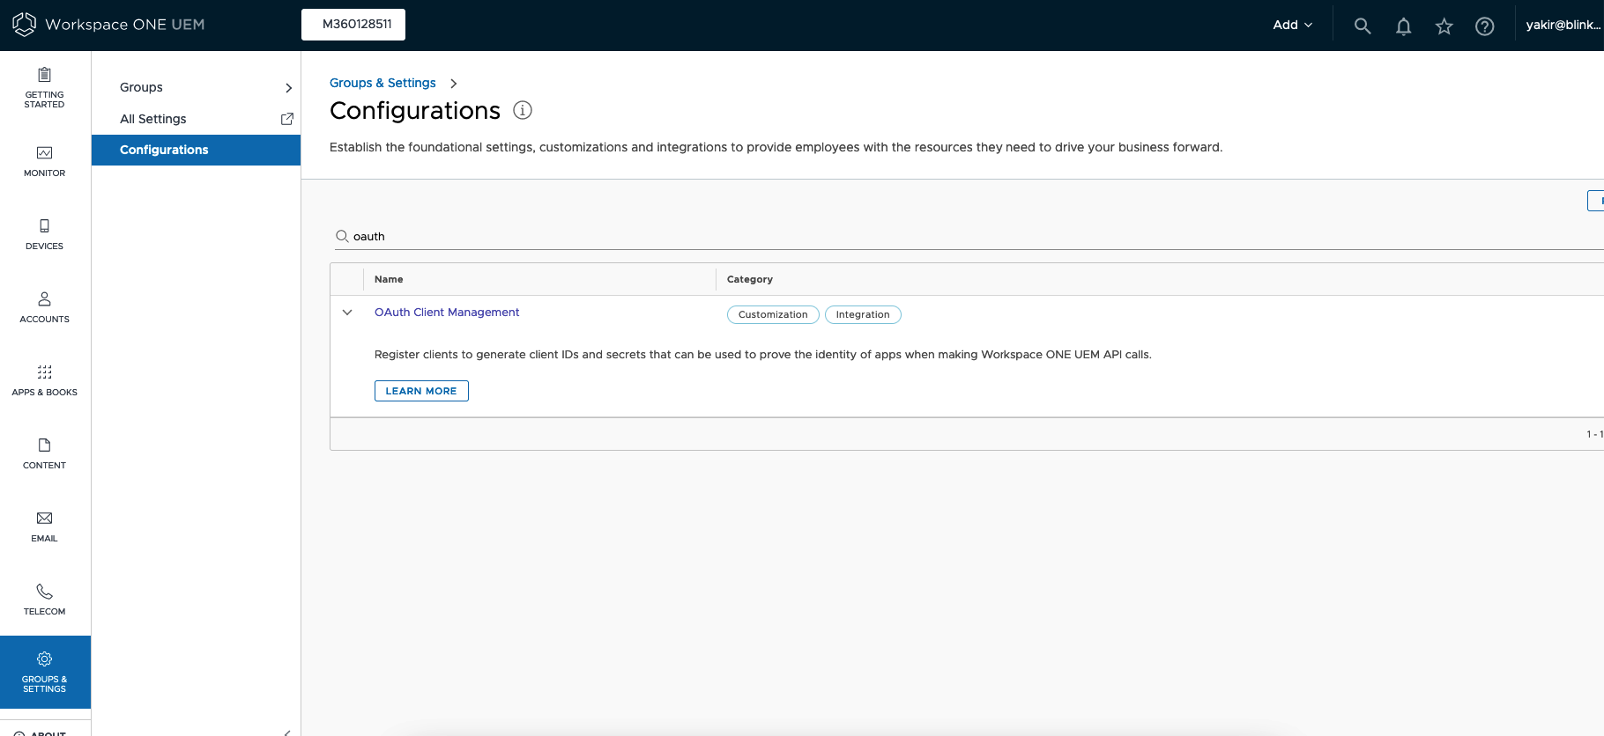Click the Name column header
The image size is (1604, 736).
point(389,279)
